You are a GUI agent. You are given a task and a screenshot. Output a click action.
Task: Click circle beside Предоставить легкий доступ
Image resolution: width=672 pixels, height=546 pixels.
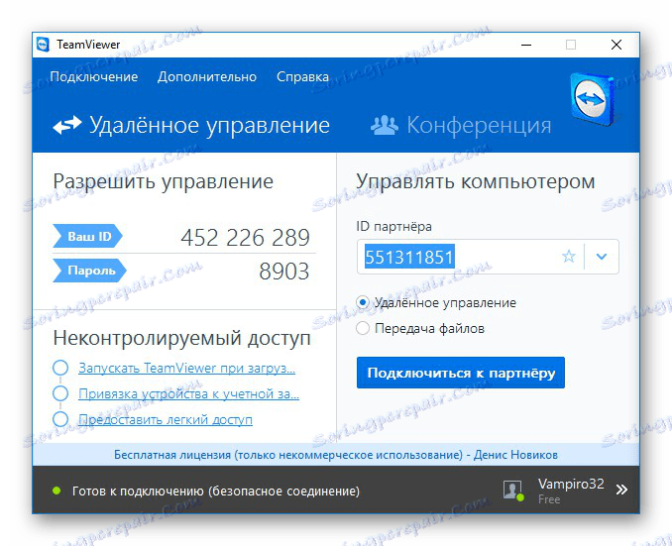point(60,419)
